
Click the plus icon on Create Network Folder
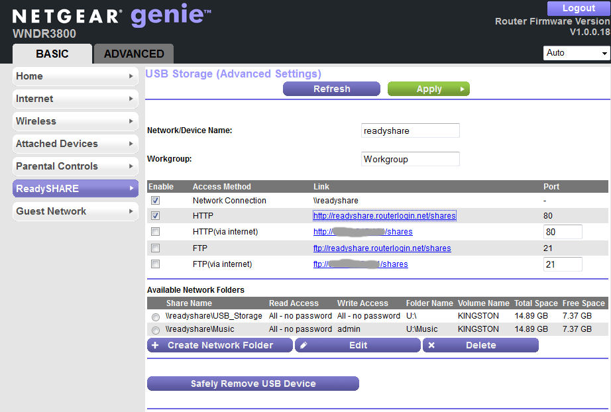pyautogui.click(x=155, y=345)
